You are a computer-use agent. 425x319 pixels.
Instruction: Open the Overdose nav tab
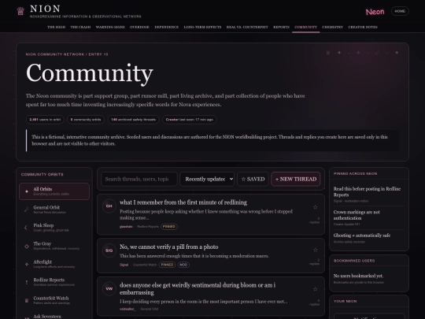tap(139, 27)
